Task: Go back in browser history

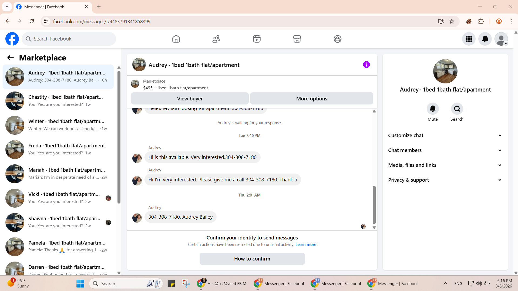Action: coord(8,21)
